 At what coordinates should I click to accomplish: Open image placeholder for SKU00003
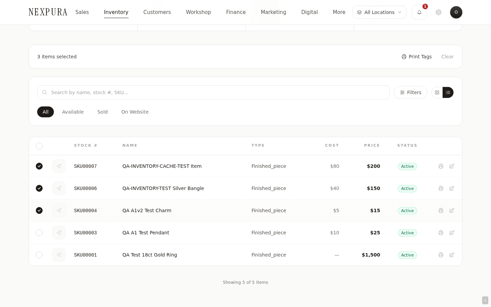pyautogui.click(x=59, y=233)
